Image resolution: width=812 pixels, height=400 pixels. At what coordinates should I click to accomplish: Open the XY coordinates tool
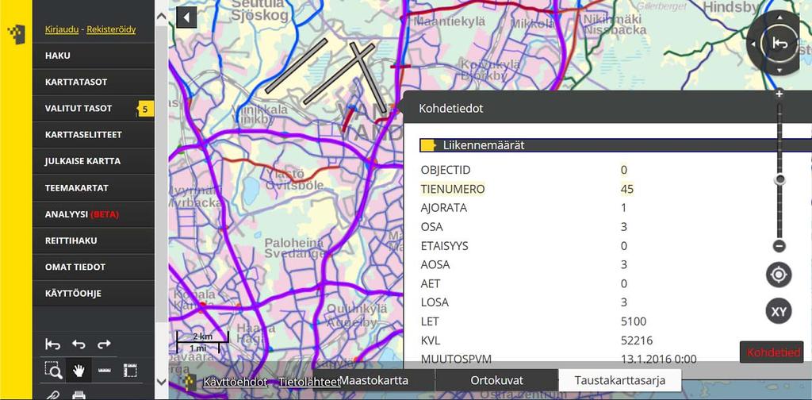coord(779,311)
